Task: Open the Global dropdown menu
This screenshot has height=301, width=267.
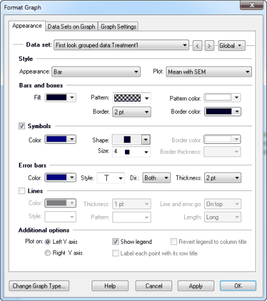Action: point(232,45)
